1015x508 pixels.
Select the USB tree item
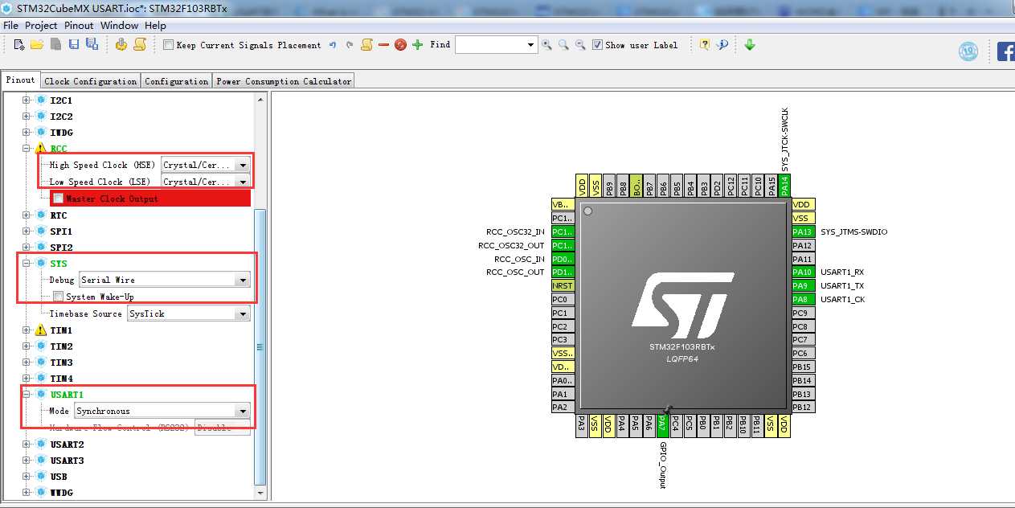[x=58, y=477]
